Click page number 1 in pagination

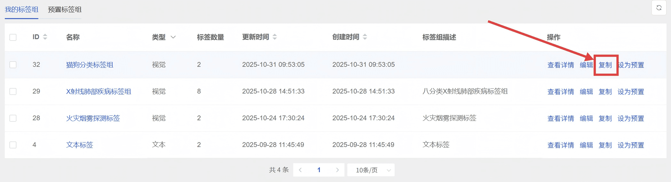319,170
